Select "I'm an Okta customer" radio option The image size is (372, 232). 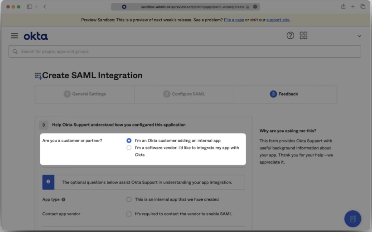coord(129,140)
